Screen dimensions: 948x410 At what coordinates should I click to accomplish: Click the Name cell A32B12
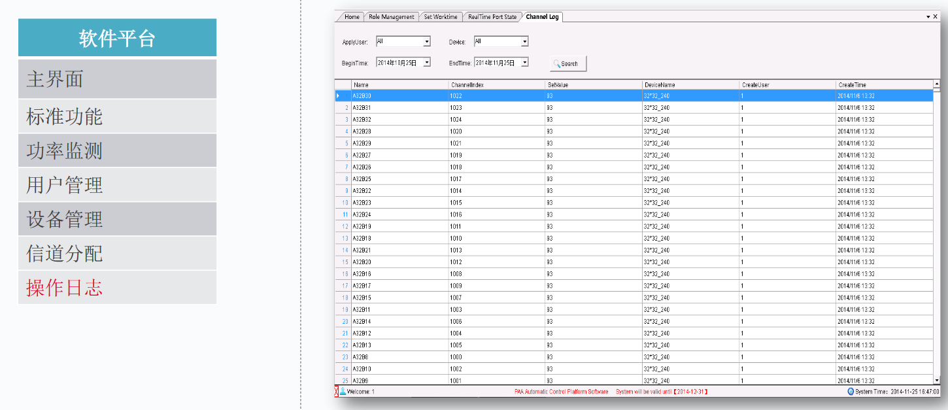pyautogui.click(x=400, y=333)
